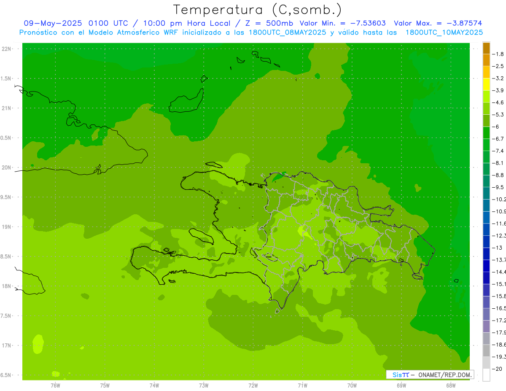Click the '-2.5' legend value
This screenshot has width=506, height=391.
499,66
